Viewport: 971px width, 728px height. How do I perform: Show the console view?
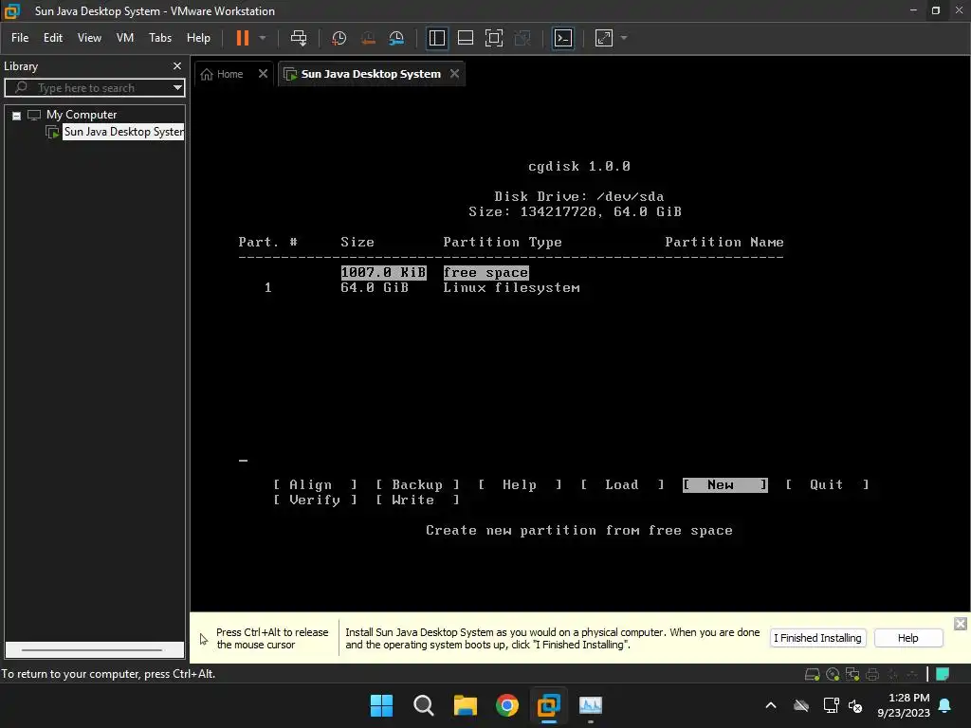point(563,38)
